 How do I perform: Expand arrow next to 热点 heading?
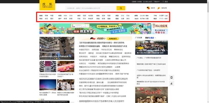click(x=155, y=38)
